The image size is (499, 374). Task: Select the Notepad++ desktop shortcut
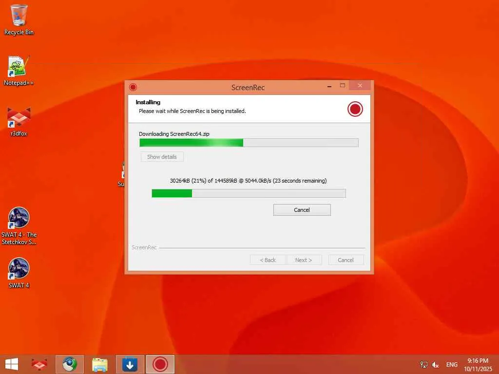click(x=19, y=71)
